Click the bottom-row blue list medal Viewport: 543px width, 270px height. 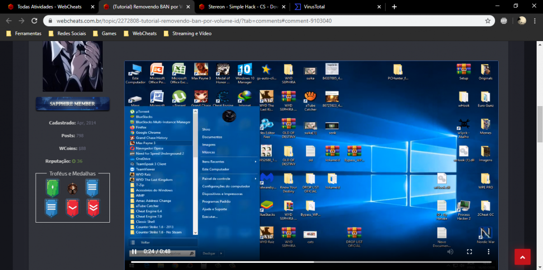tap(52, 208)
